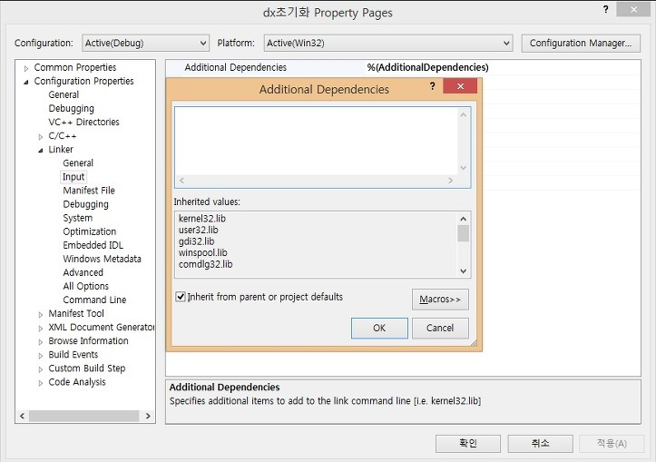Click Cancel in Additional Dependencies dialog
The image size is (656, 462).
point(440,328)
